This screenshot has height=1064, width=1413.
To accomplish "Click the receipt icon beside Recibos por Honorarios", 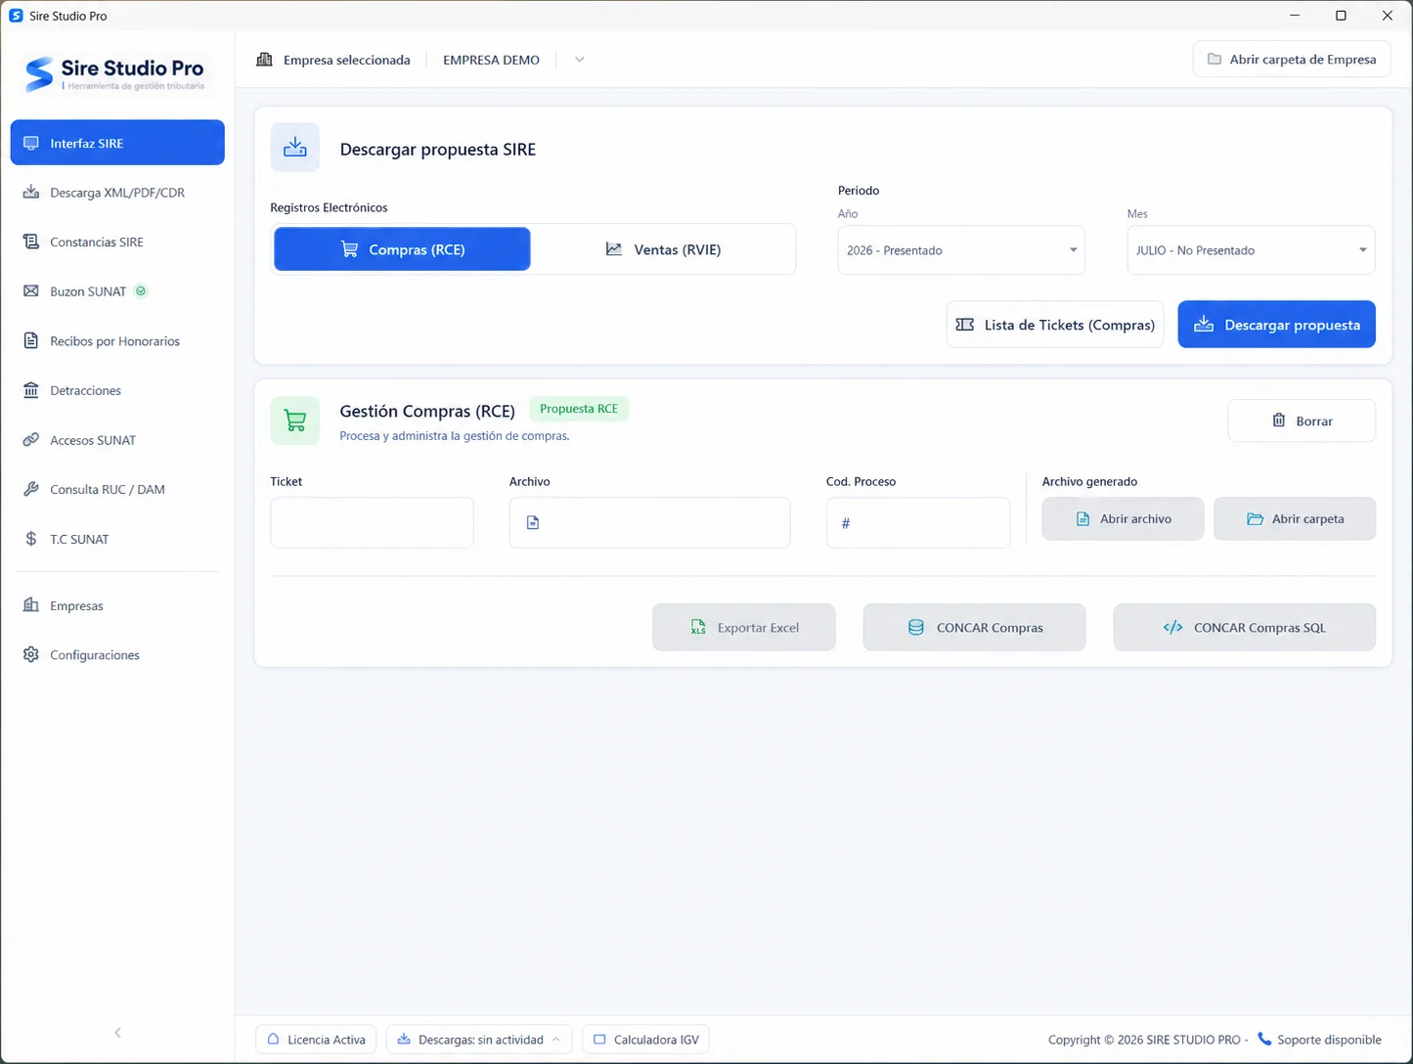I will [31, 341].
